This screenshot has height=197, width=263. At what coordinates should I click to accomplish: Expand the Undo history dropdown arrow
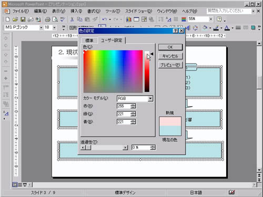tap(110, 19)
